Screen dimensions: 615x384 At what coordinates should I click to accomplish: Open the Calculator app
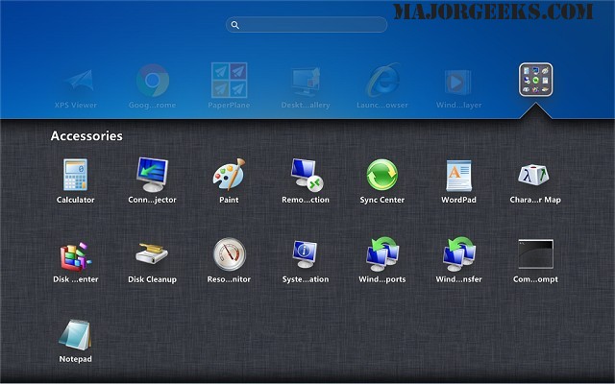point(75,175)
